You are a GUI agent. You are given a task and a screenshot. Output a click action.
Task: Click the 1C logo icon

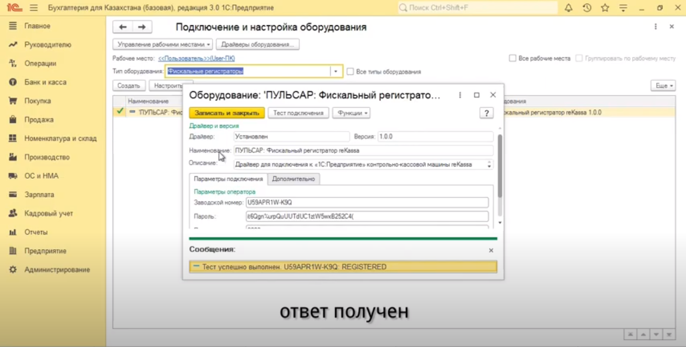point(14,8)
